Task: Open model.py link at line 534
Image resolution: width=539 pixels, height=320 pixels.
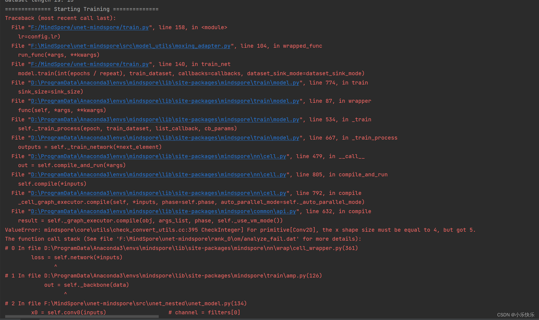Action: point(165,119)
